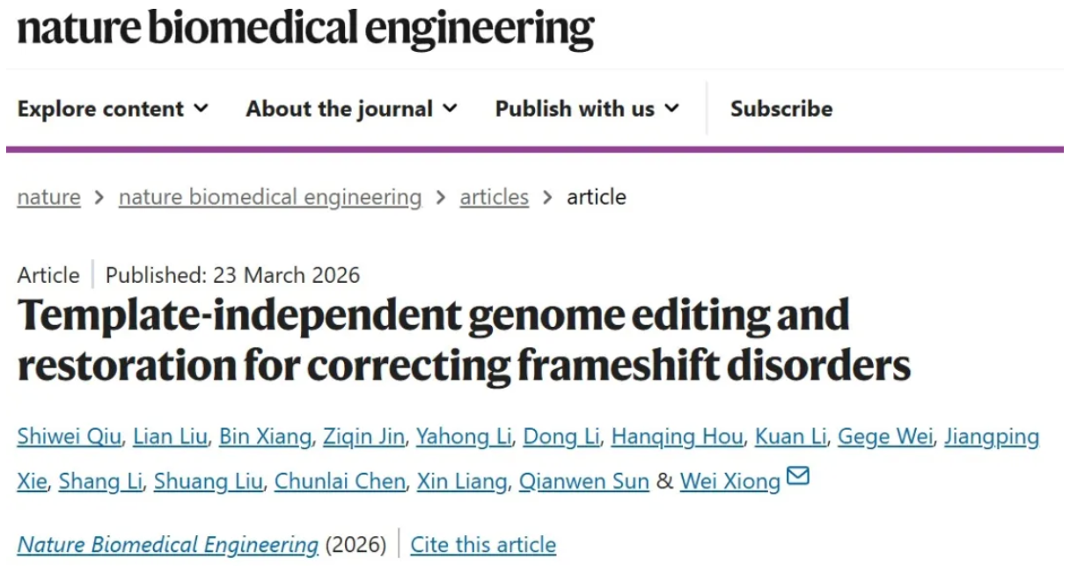
Task: Click the italic Nature Biomedical Engineering journal link
Action: [168, 545]
